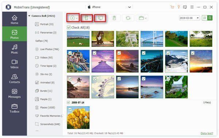Select Portrait (33) album
The width and height of the screenshot is (219, 138).
point(44,24)
